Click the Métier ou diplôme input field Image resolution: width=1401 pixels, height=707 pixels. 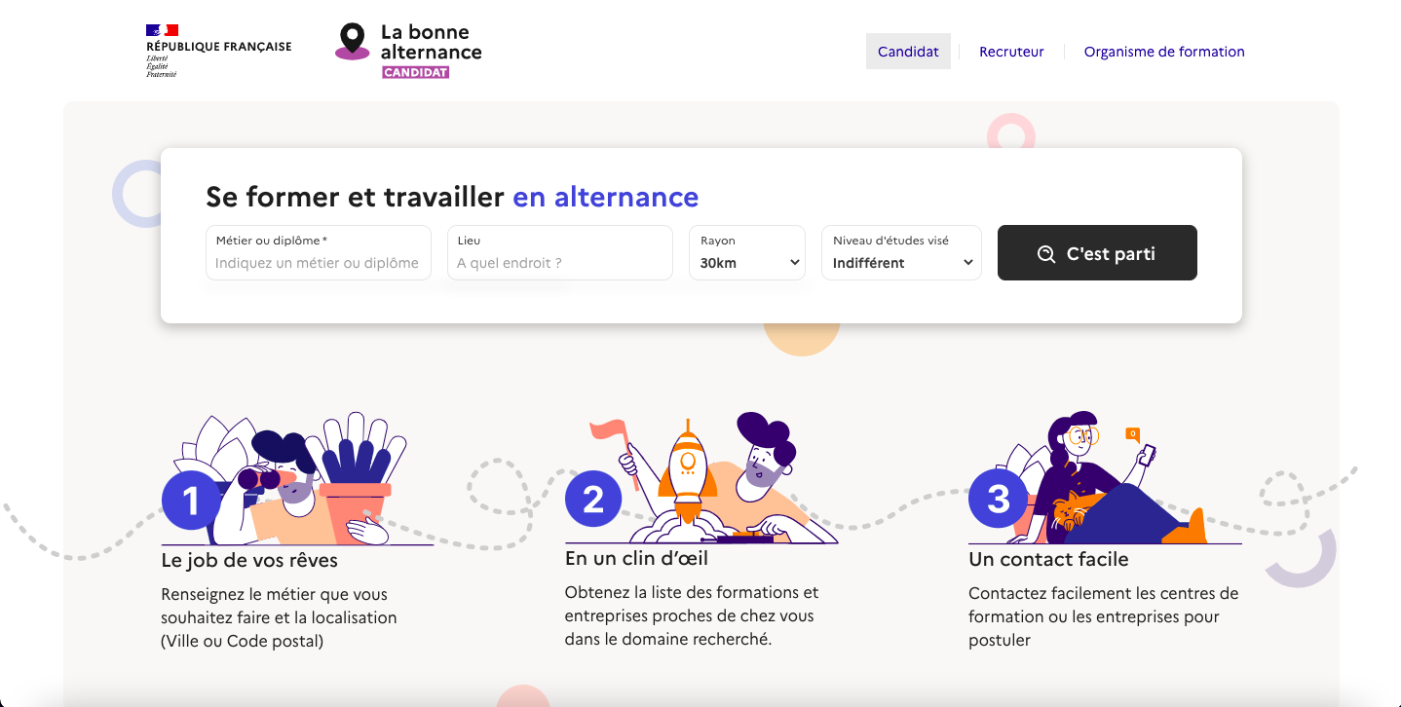[x=319, y=253]
